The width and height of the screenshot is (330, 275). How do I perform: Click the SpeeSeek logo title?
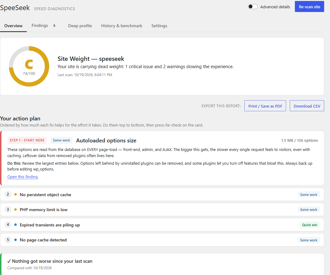[x=15, y=8]
